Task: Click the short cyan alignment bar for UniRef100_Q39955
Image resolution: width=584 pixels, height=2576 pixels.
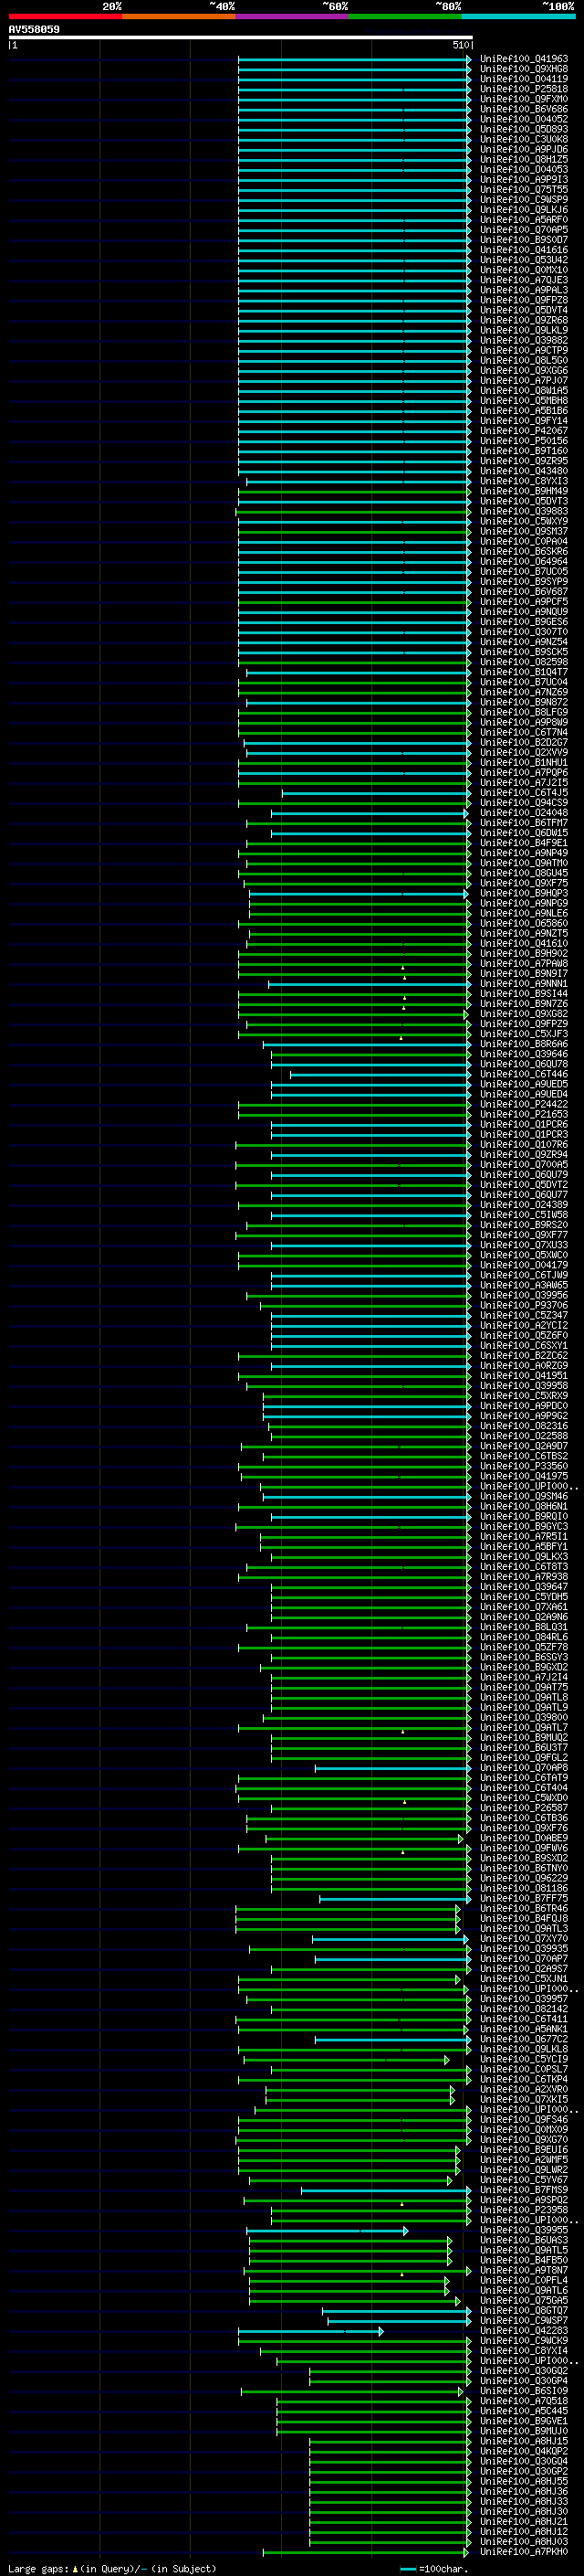Action: click(x=327, y=2230)
